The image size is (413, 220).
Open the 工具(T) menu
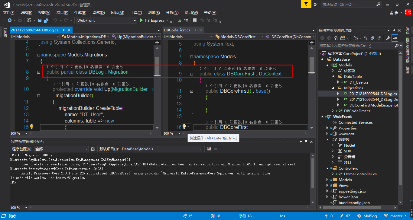click(x=136, y=13)
